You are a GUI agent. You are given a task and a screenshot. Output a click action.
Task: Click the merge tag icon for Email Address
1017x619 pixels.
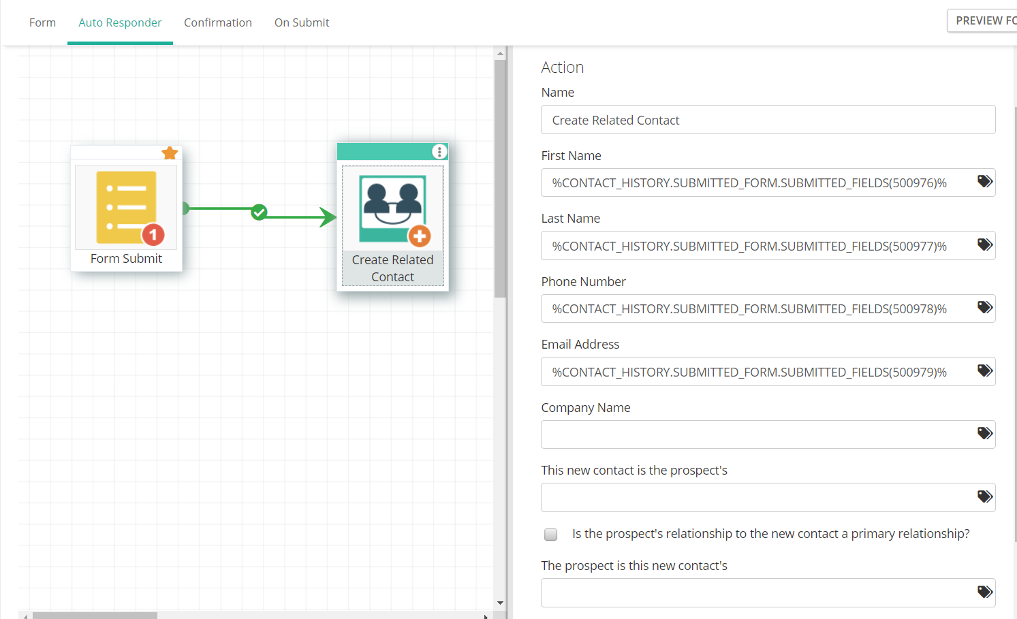985,370
